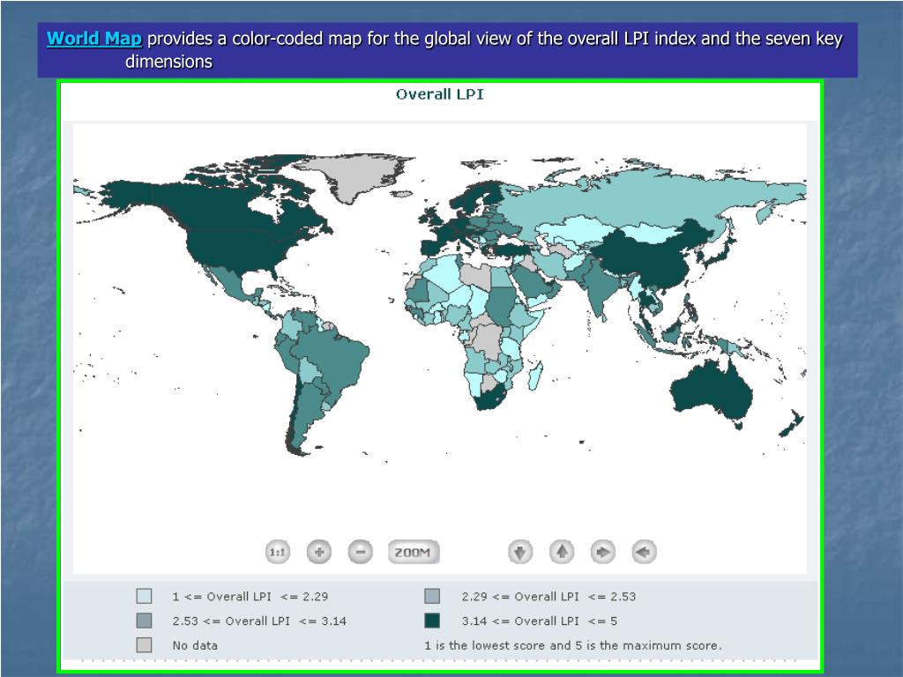The width and height of the screenshot is (903, 677).
Task: Reset map to 1:1 scale
Action: (x=277, y=552)
